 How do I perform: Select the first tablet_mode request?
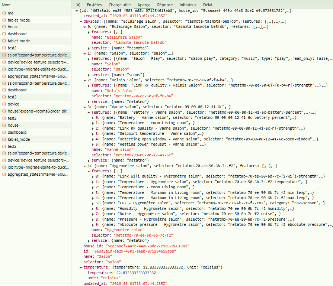click(x=19, y=20)
